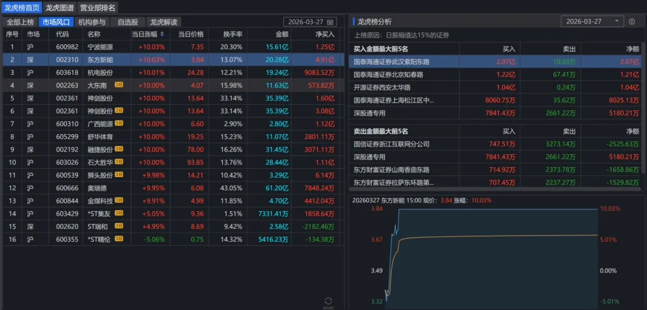This screenshot has width=647, height=310.
Task: Click the 买入金额最大前5名 table header
Action: tap(381, 48)
